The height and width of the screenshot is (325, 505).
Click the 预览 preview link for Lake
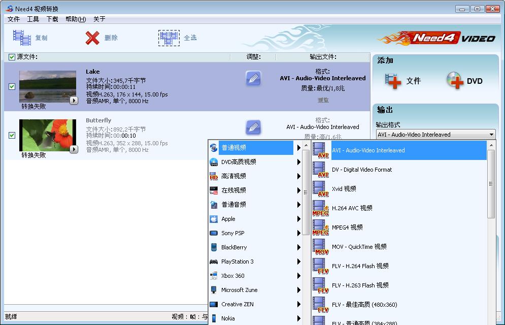323,100
